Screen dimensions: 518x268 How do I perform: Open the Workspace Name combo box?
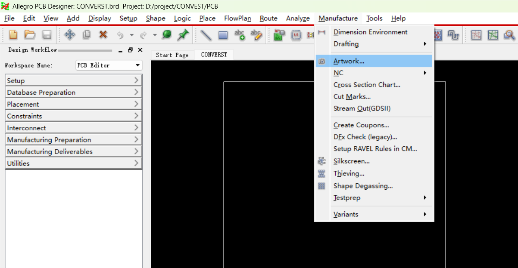[109, 65]
